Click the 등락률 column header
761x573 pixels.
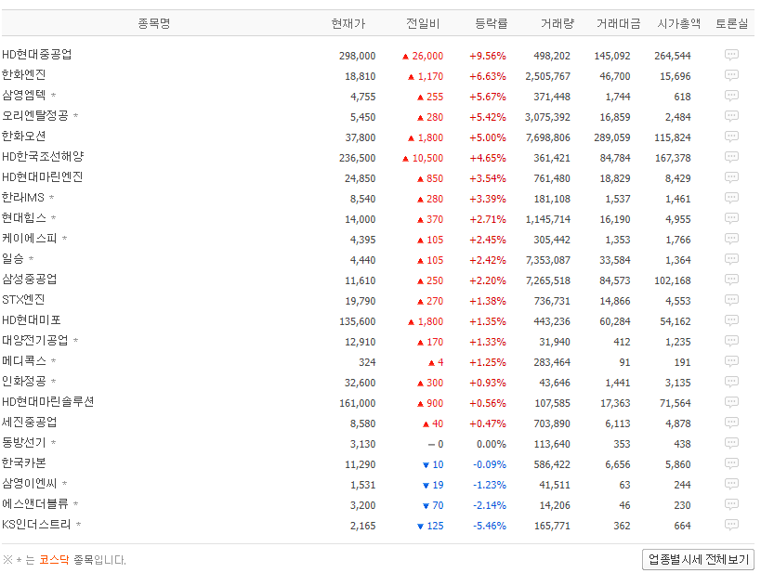click(x=492, y=23)
